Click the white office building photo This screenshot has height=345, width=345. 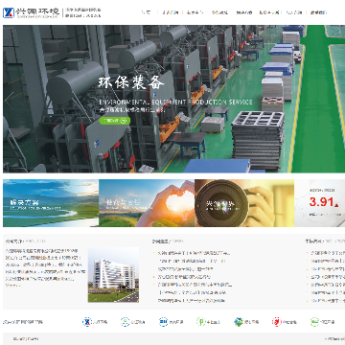coord(113,275)
